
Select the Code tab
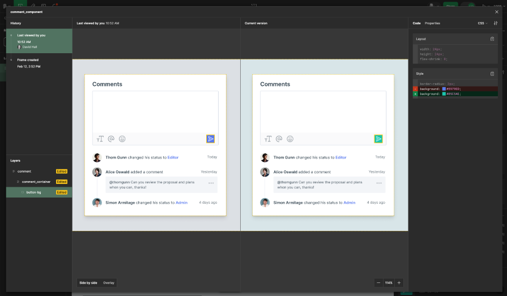(416, 23)
